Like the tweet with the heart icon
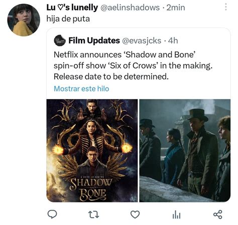The width and height of the screenshot is (238, 225). [135, 214]
